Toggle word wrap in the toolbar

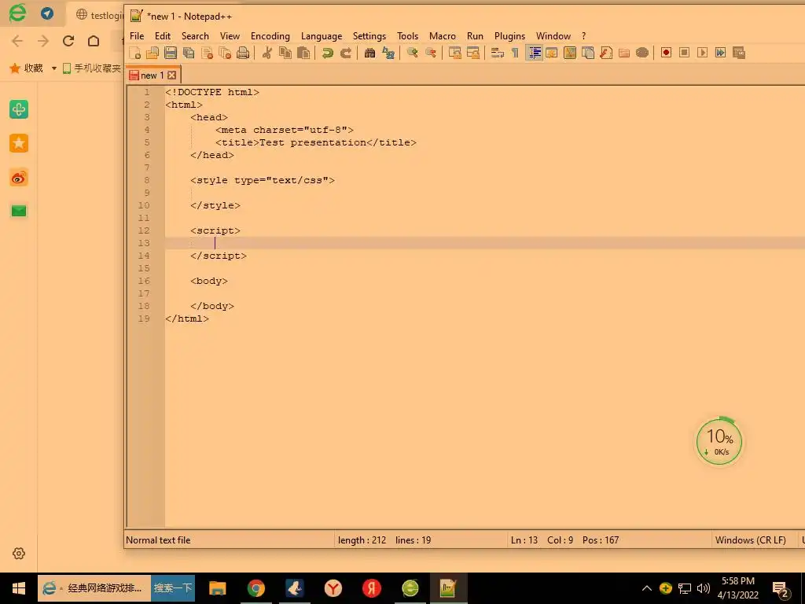point(497,53)
